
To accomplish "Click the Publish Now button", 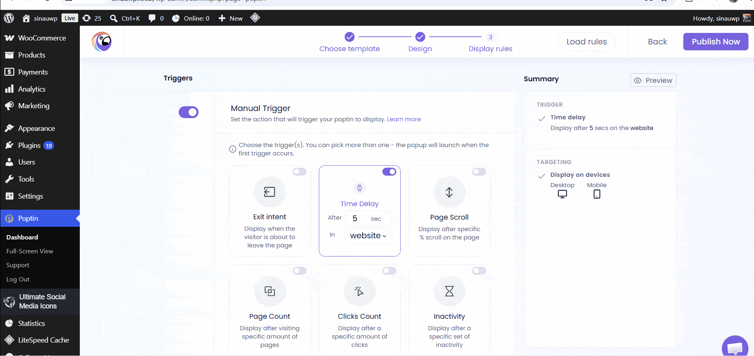I will point(715,42).
